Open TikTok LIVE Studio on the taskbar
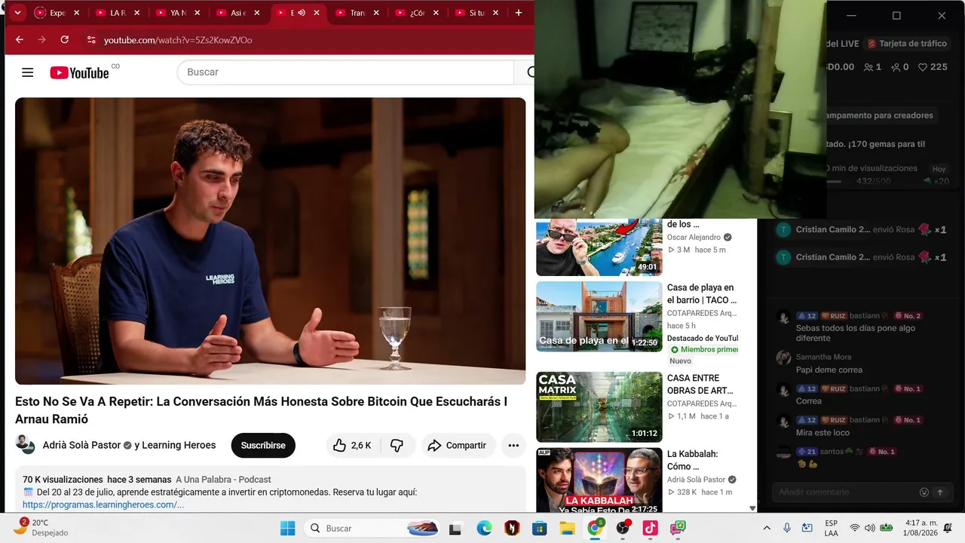Viewport: 965px width, 543px height. tap(679, 528)
